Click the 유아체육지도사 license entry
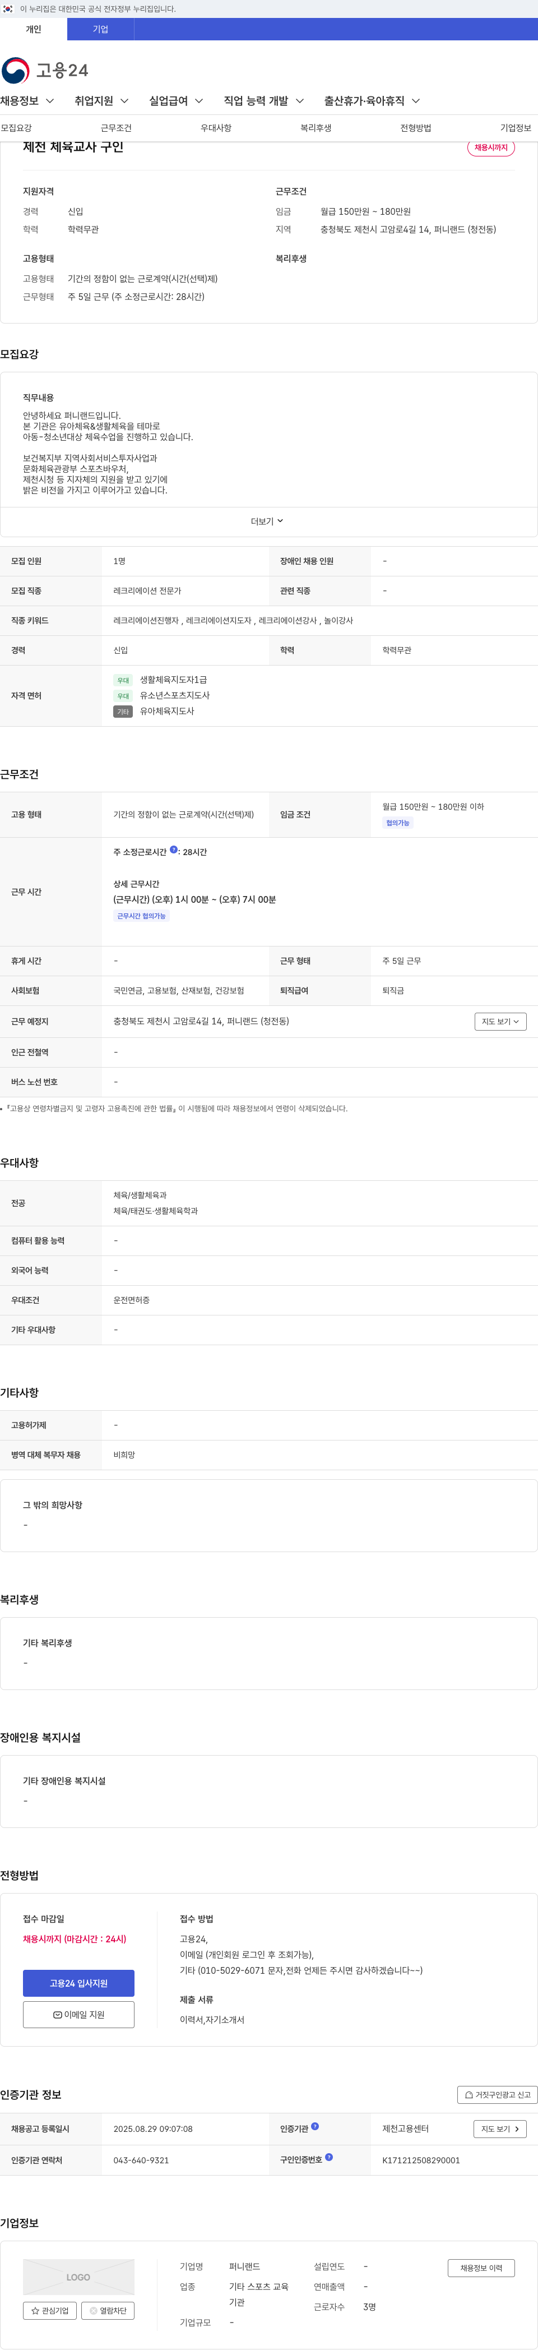Screen dimensions: 538x2350 (167, 710)
